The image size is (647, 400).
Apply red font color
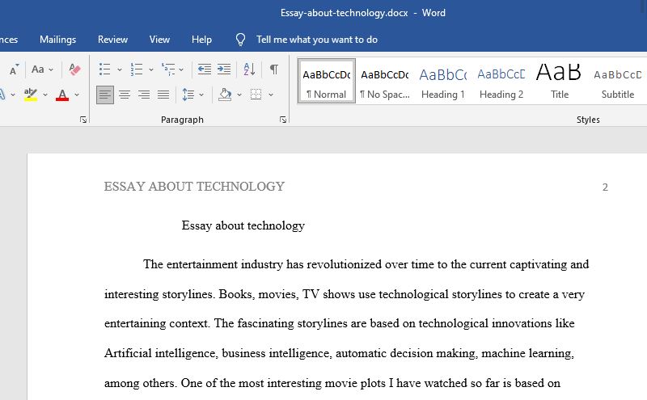pos(62,95)
